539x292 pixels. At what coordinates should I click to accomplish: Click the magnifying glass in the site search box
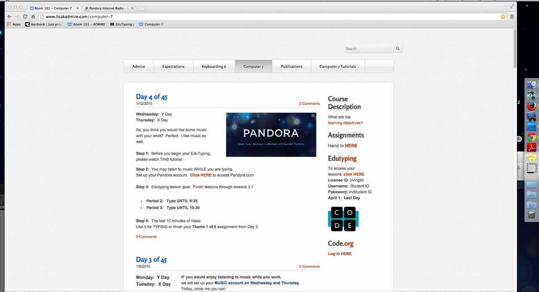(x=397, y=48)
